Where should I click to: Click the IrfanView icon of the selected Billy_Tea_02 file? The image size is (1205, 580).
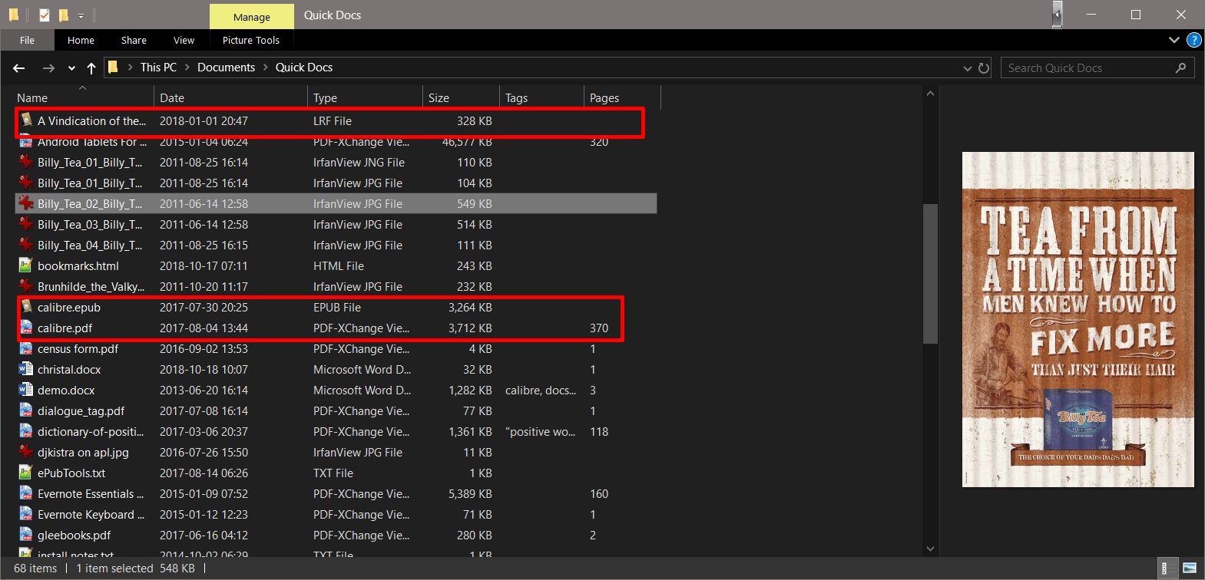click(26, 203)
